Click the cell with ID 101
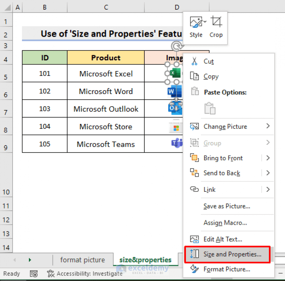The height and width of the screenshot is (281, 285). (45, 73)
